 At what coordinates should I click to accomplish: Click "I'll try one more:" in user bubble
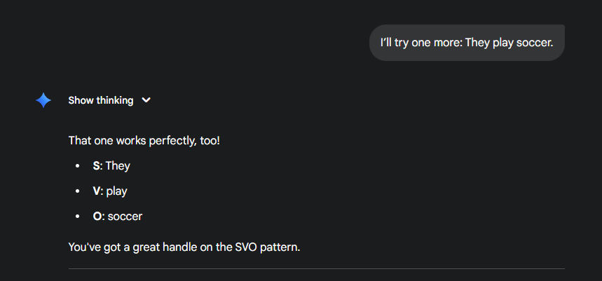(420, 43)
